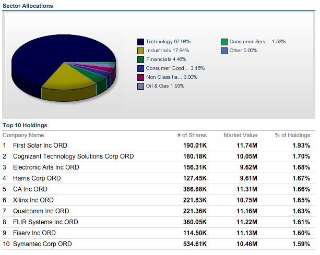Click the Top 10 Holdings heading
Image resolution: width=320 pixels, height=255 pixels.
[x=25, y=125]
